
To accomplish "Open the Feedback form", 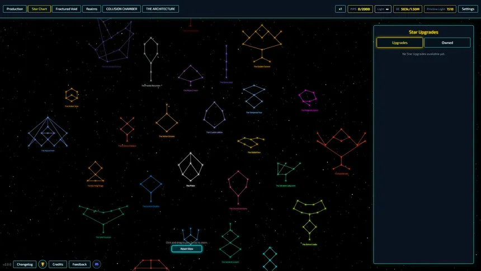I will coord(80,264).
